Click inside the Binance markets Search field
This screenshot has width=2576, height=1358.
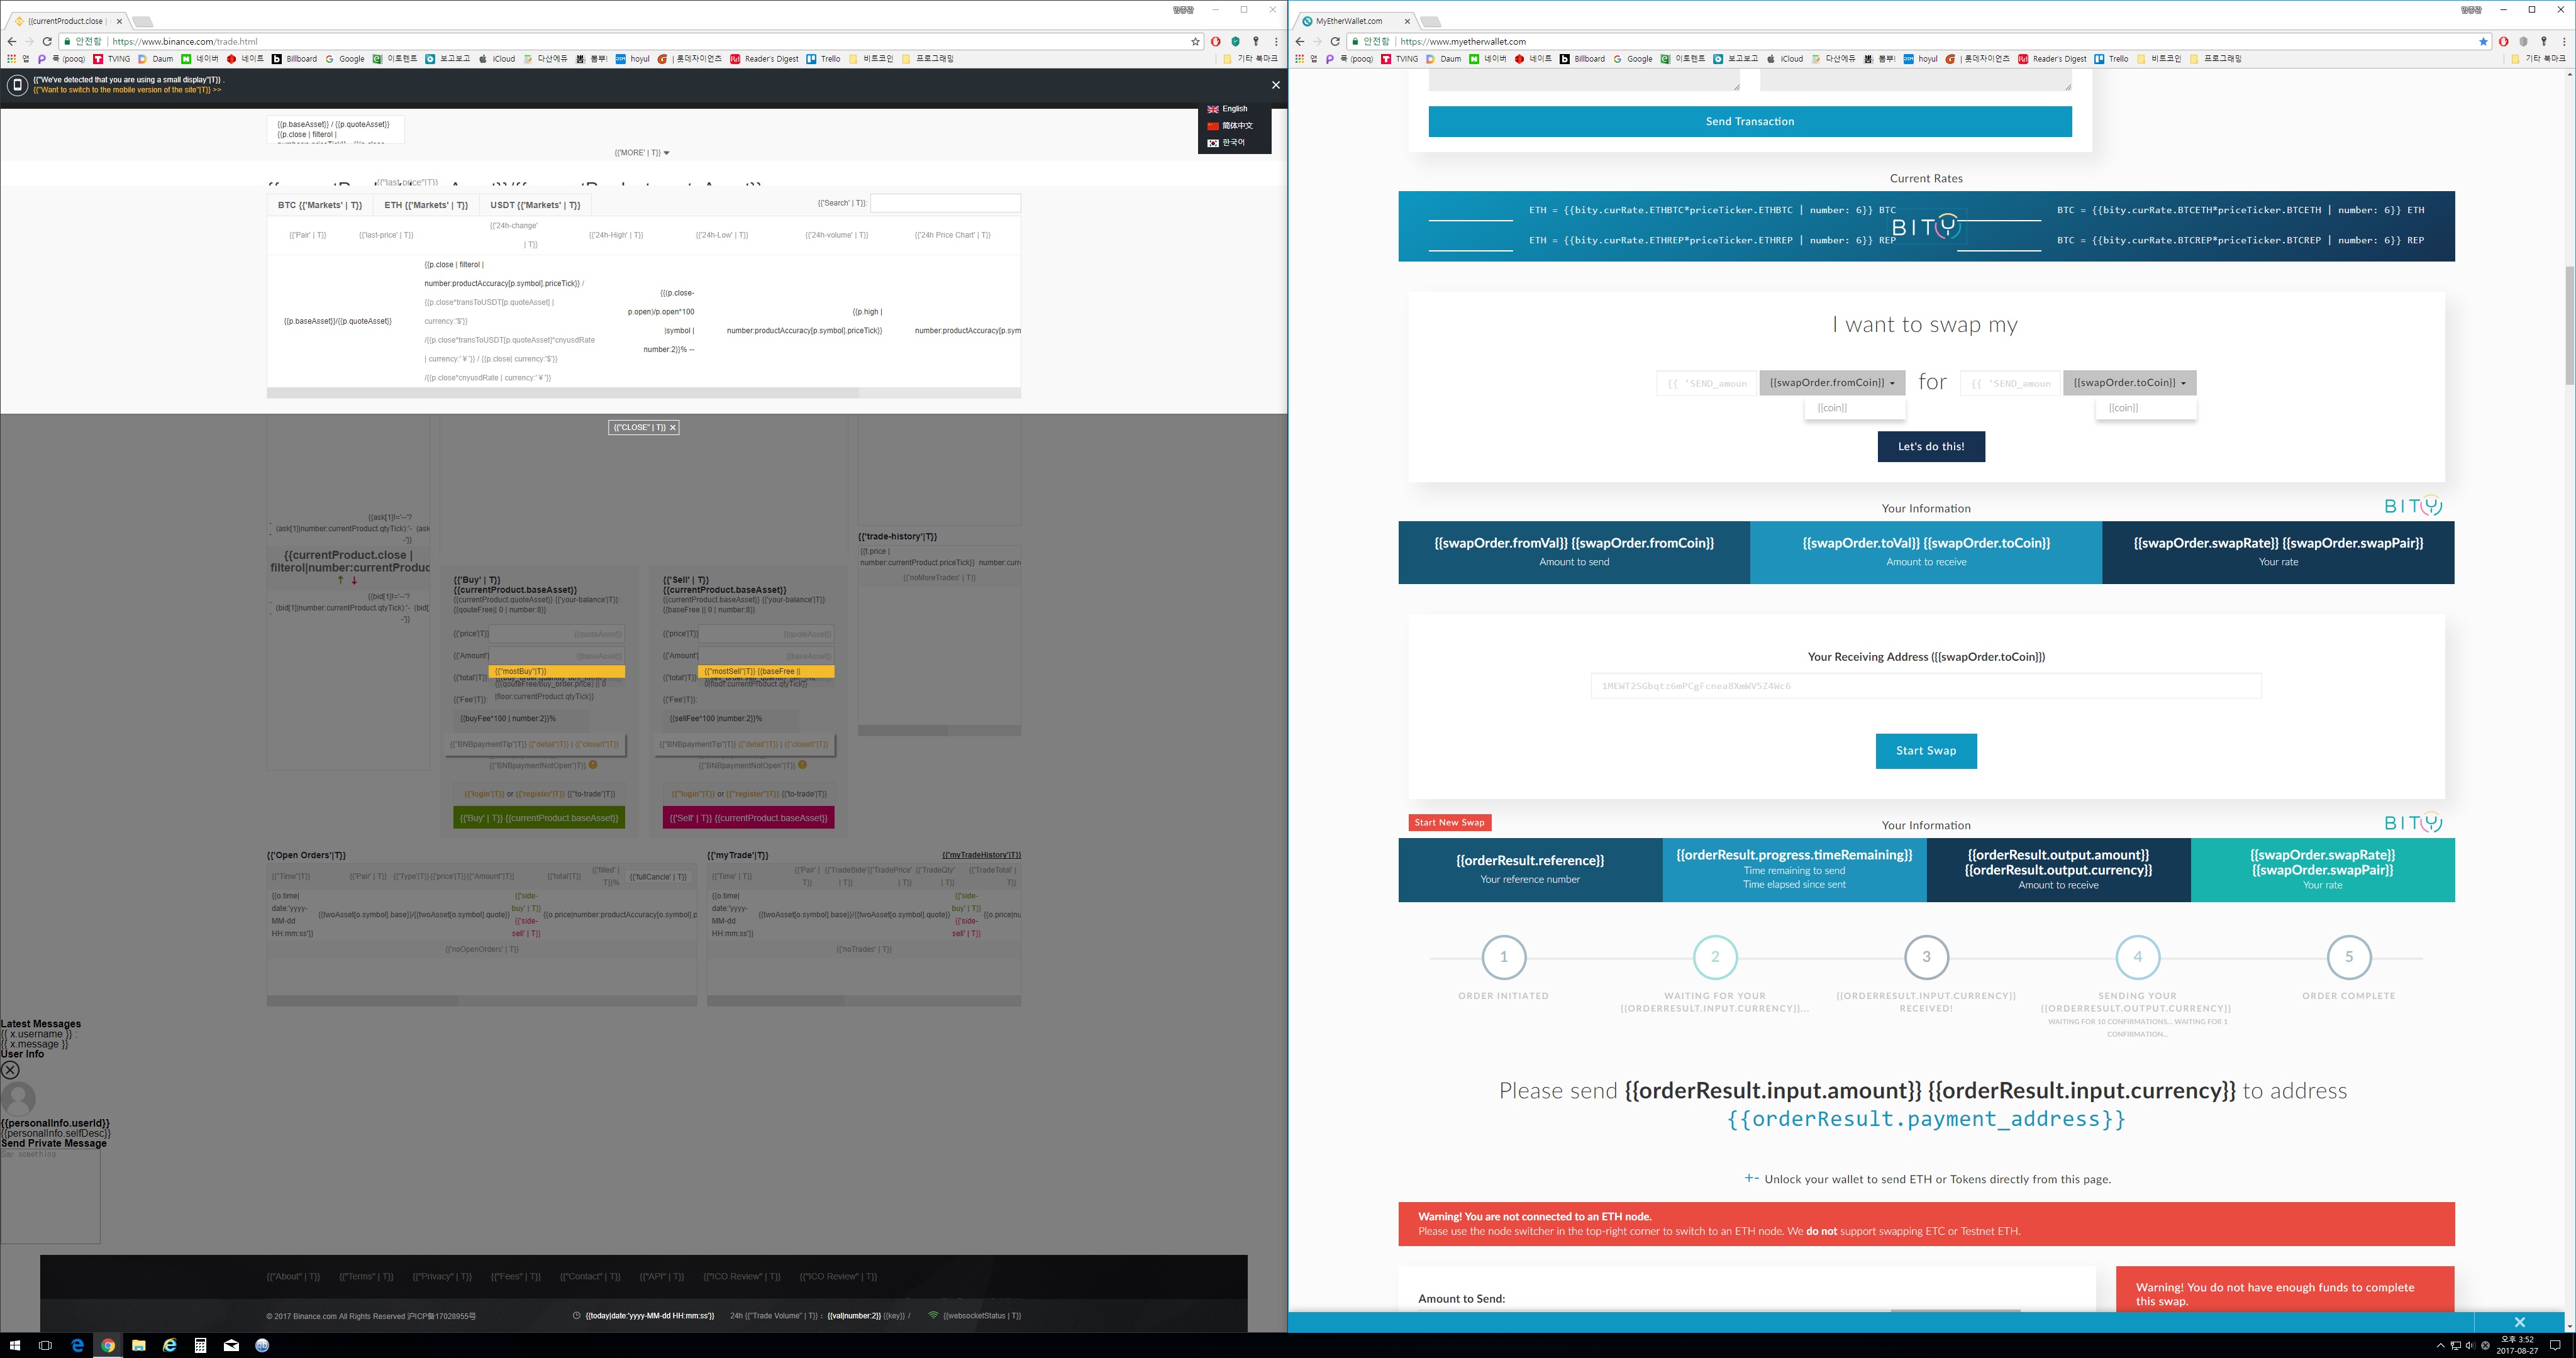(x=945, y=204)
